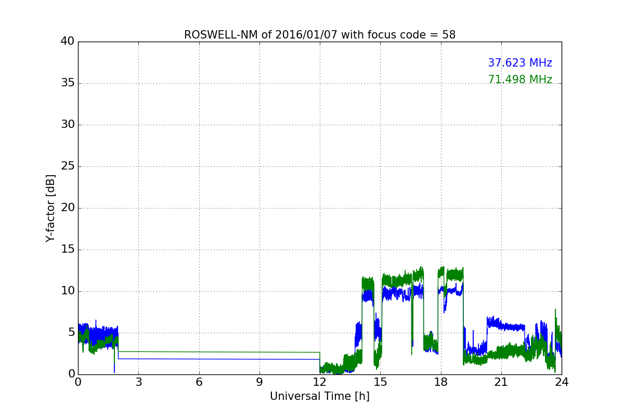Click the y-axis tick label '25'

68,166
